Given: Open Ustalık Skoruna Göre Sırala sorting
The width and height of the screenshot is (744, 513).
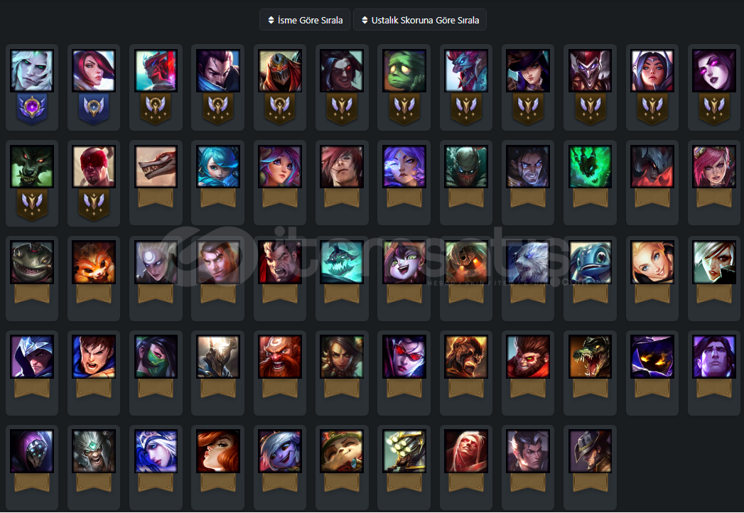Looking at the screenshot, I should pyautogui.click(x=420, y=20).
